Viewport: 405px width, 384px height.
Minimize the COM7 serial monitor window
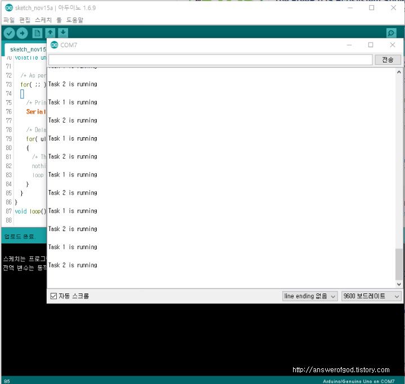pyautogui.click(x=349, y=45)
